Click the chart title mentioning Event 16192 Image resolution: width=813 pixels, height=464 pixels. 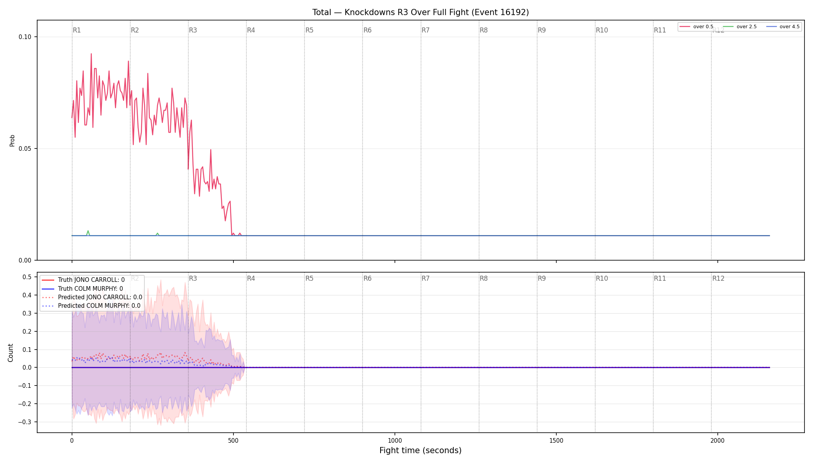click(x=420, y=12)
